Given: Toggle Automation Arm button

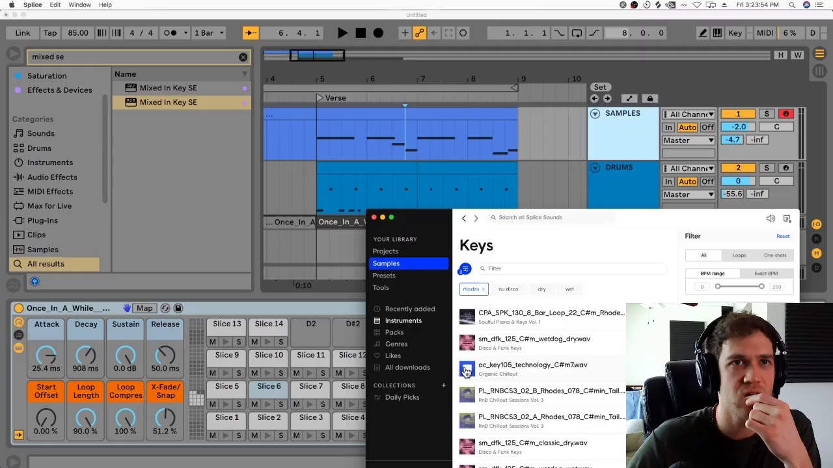Looking at the screenshot, I should 419,33.
